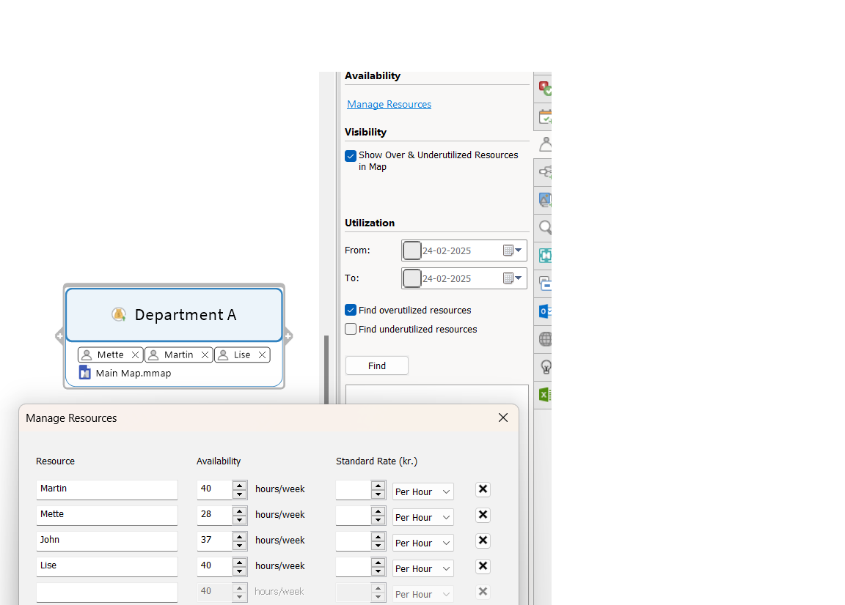Screen dimensions: 845x605
Task: Click the Main Map.mmap attachment icon
Action: coord(85,373)
